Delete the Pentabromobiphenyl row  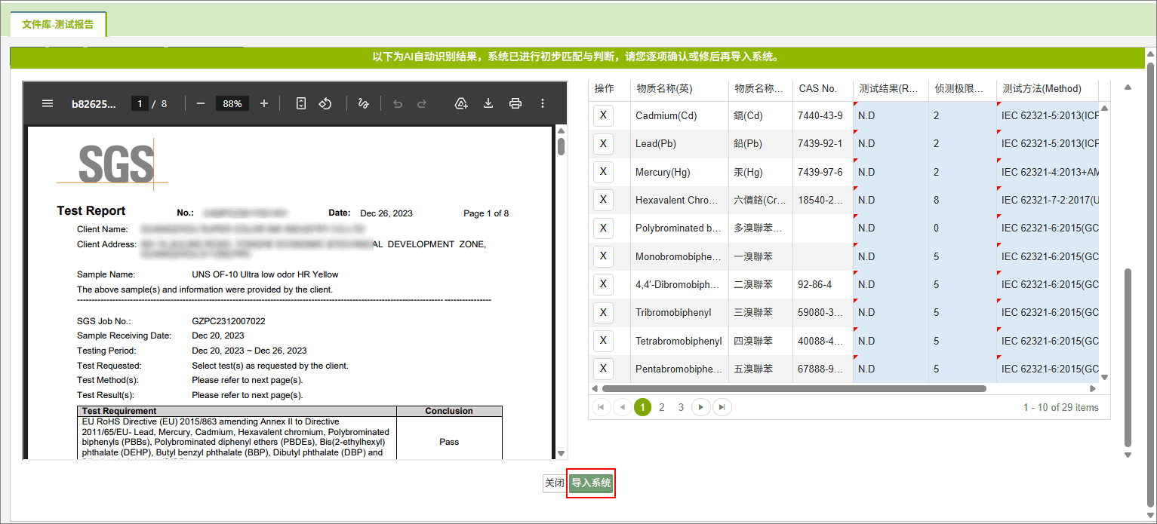pyautogui.click(x=603, y=368)
